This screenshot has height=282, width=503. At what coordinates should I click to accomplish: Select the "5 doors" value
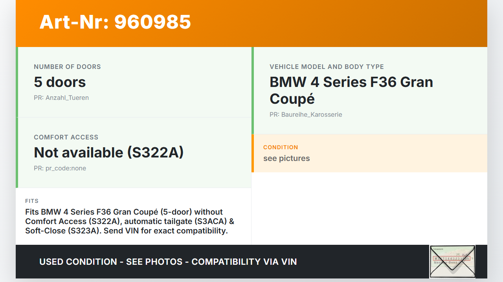coord(60,82)
